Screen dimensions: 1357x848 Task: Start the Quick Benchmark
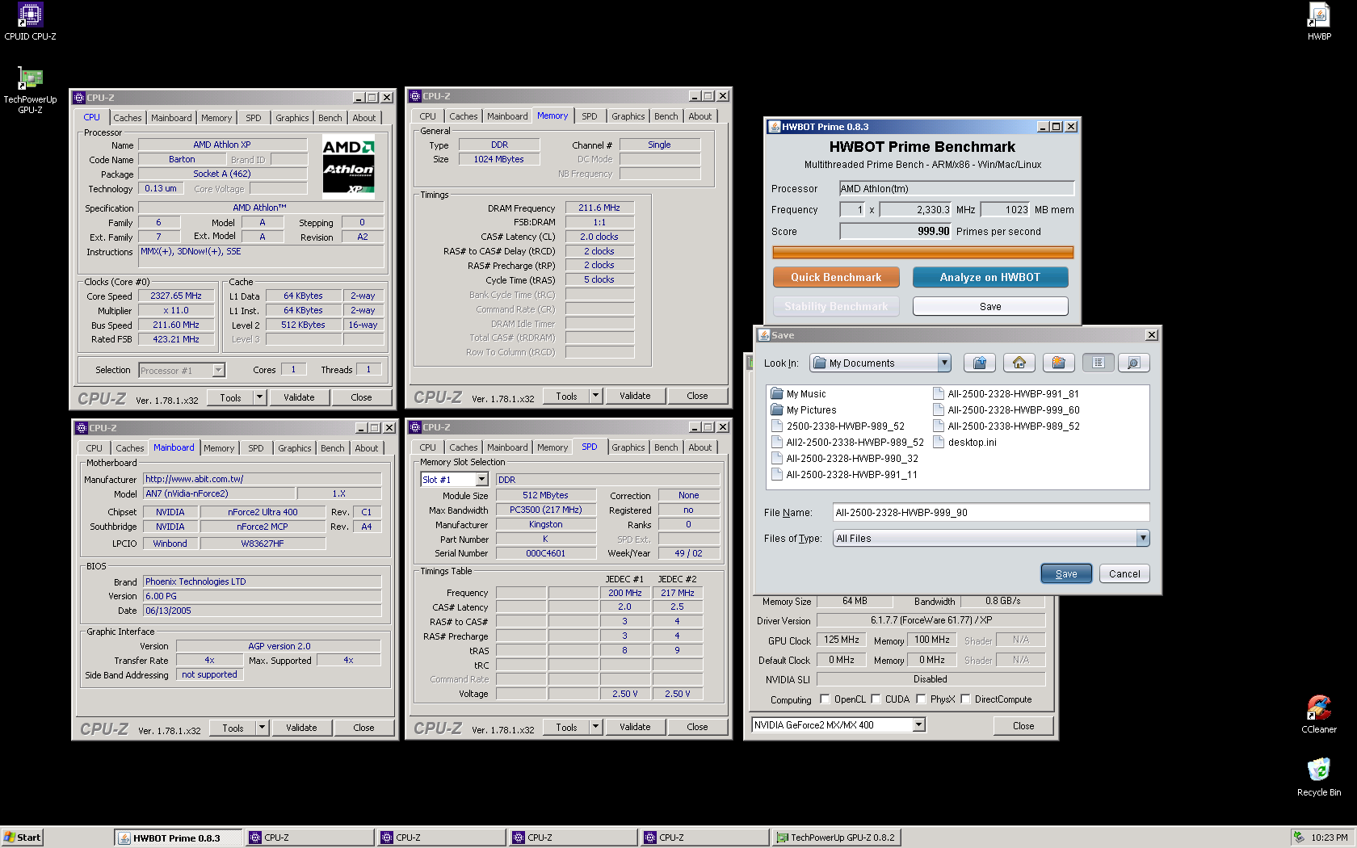pyautogui.click(x=836, y=277)
